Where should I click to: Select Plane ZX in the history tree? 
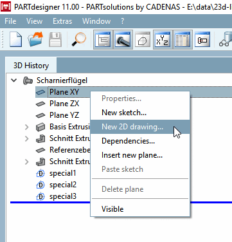[x=64, y=104]
